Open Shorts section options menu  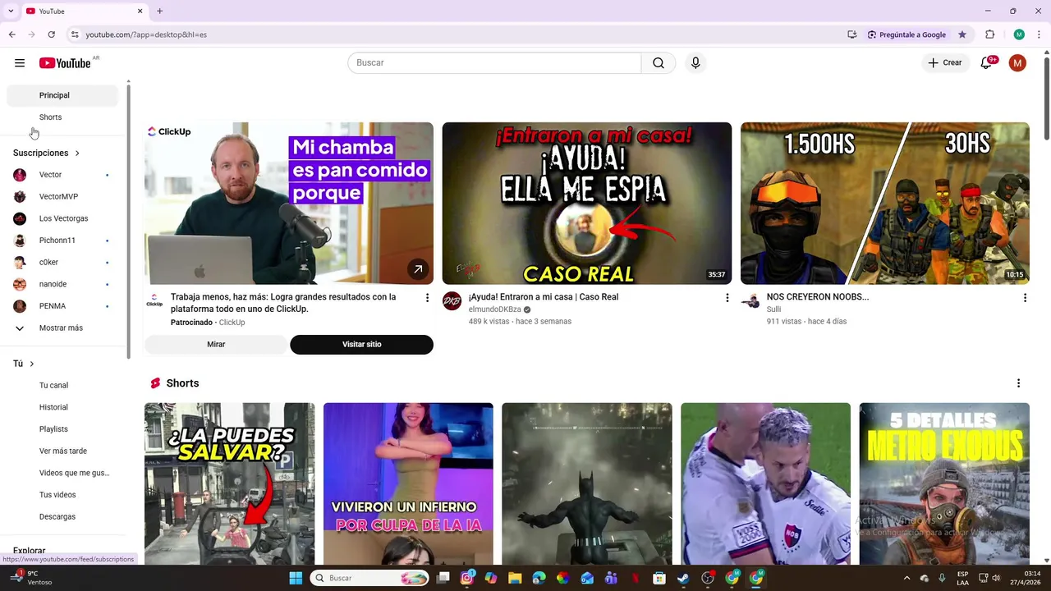1018,383
